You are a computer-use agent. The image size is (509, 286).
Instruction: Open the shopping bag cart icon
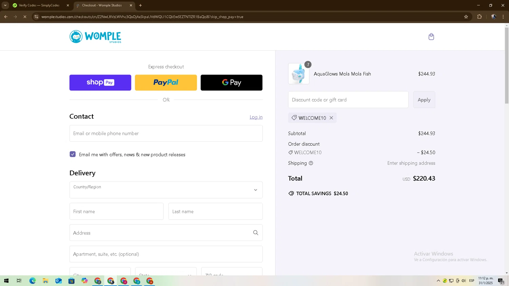(x=431, y=37)
